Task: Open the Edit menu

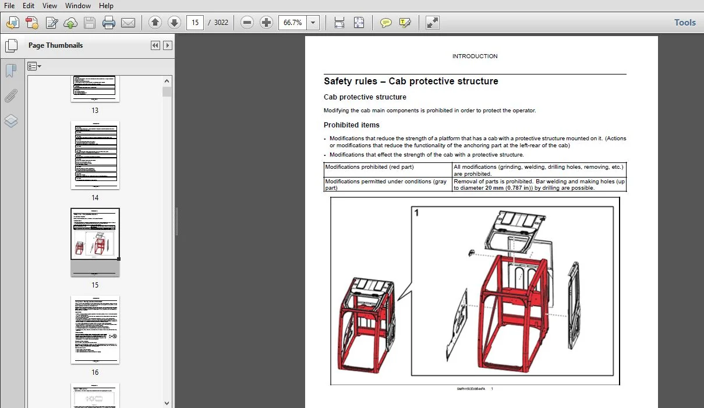Action: [29, 6]
